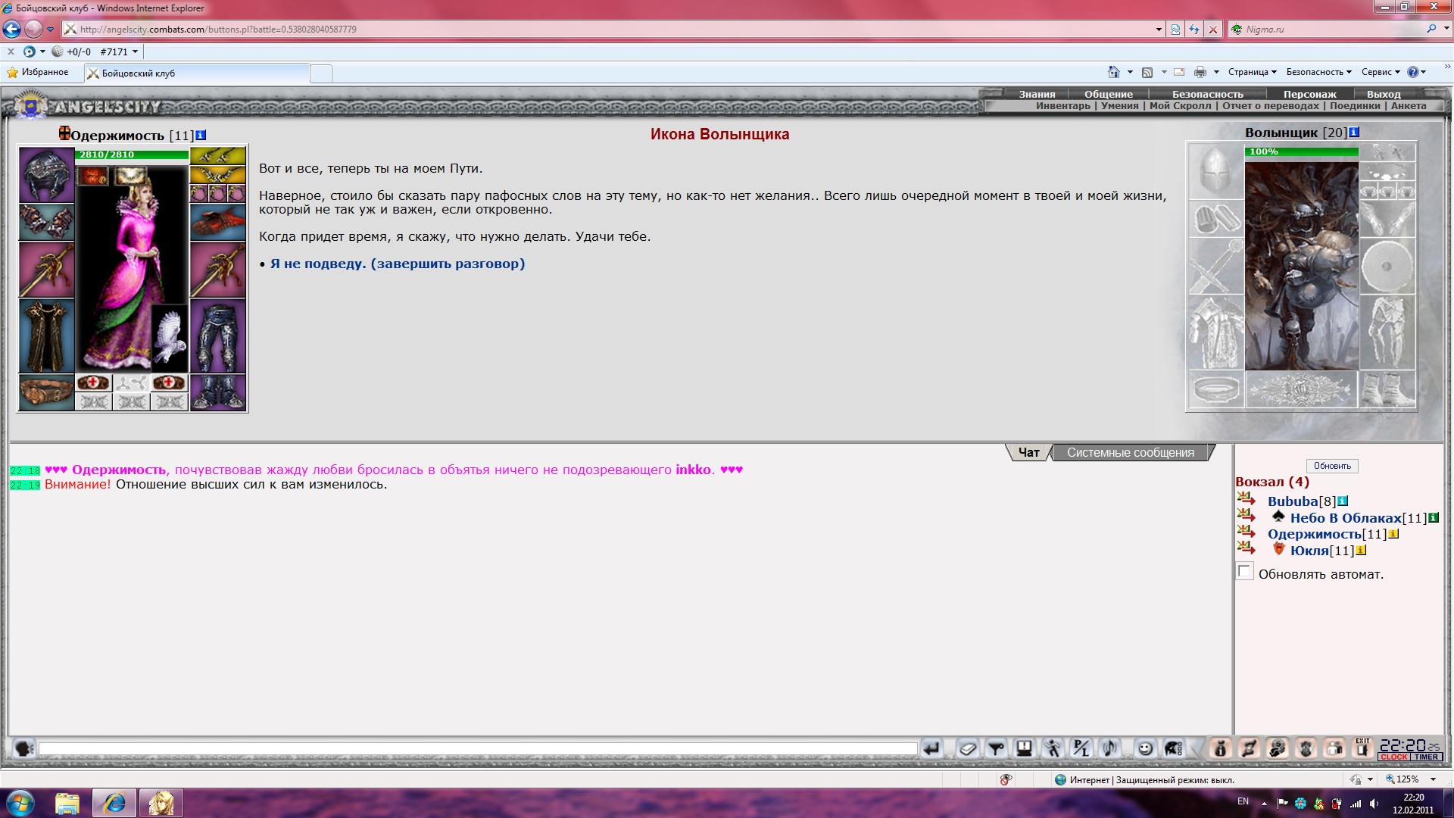Click the chat filter funnel icon
1454x818 pixels.
996,748
